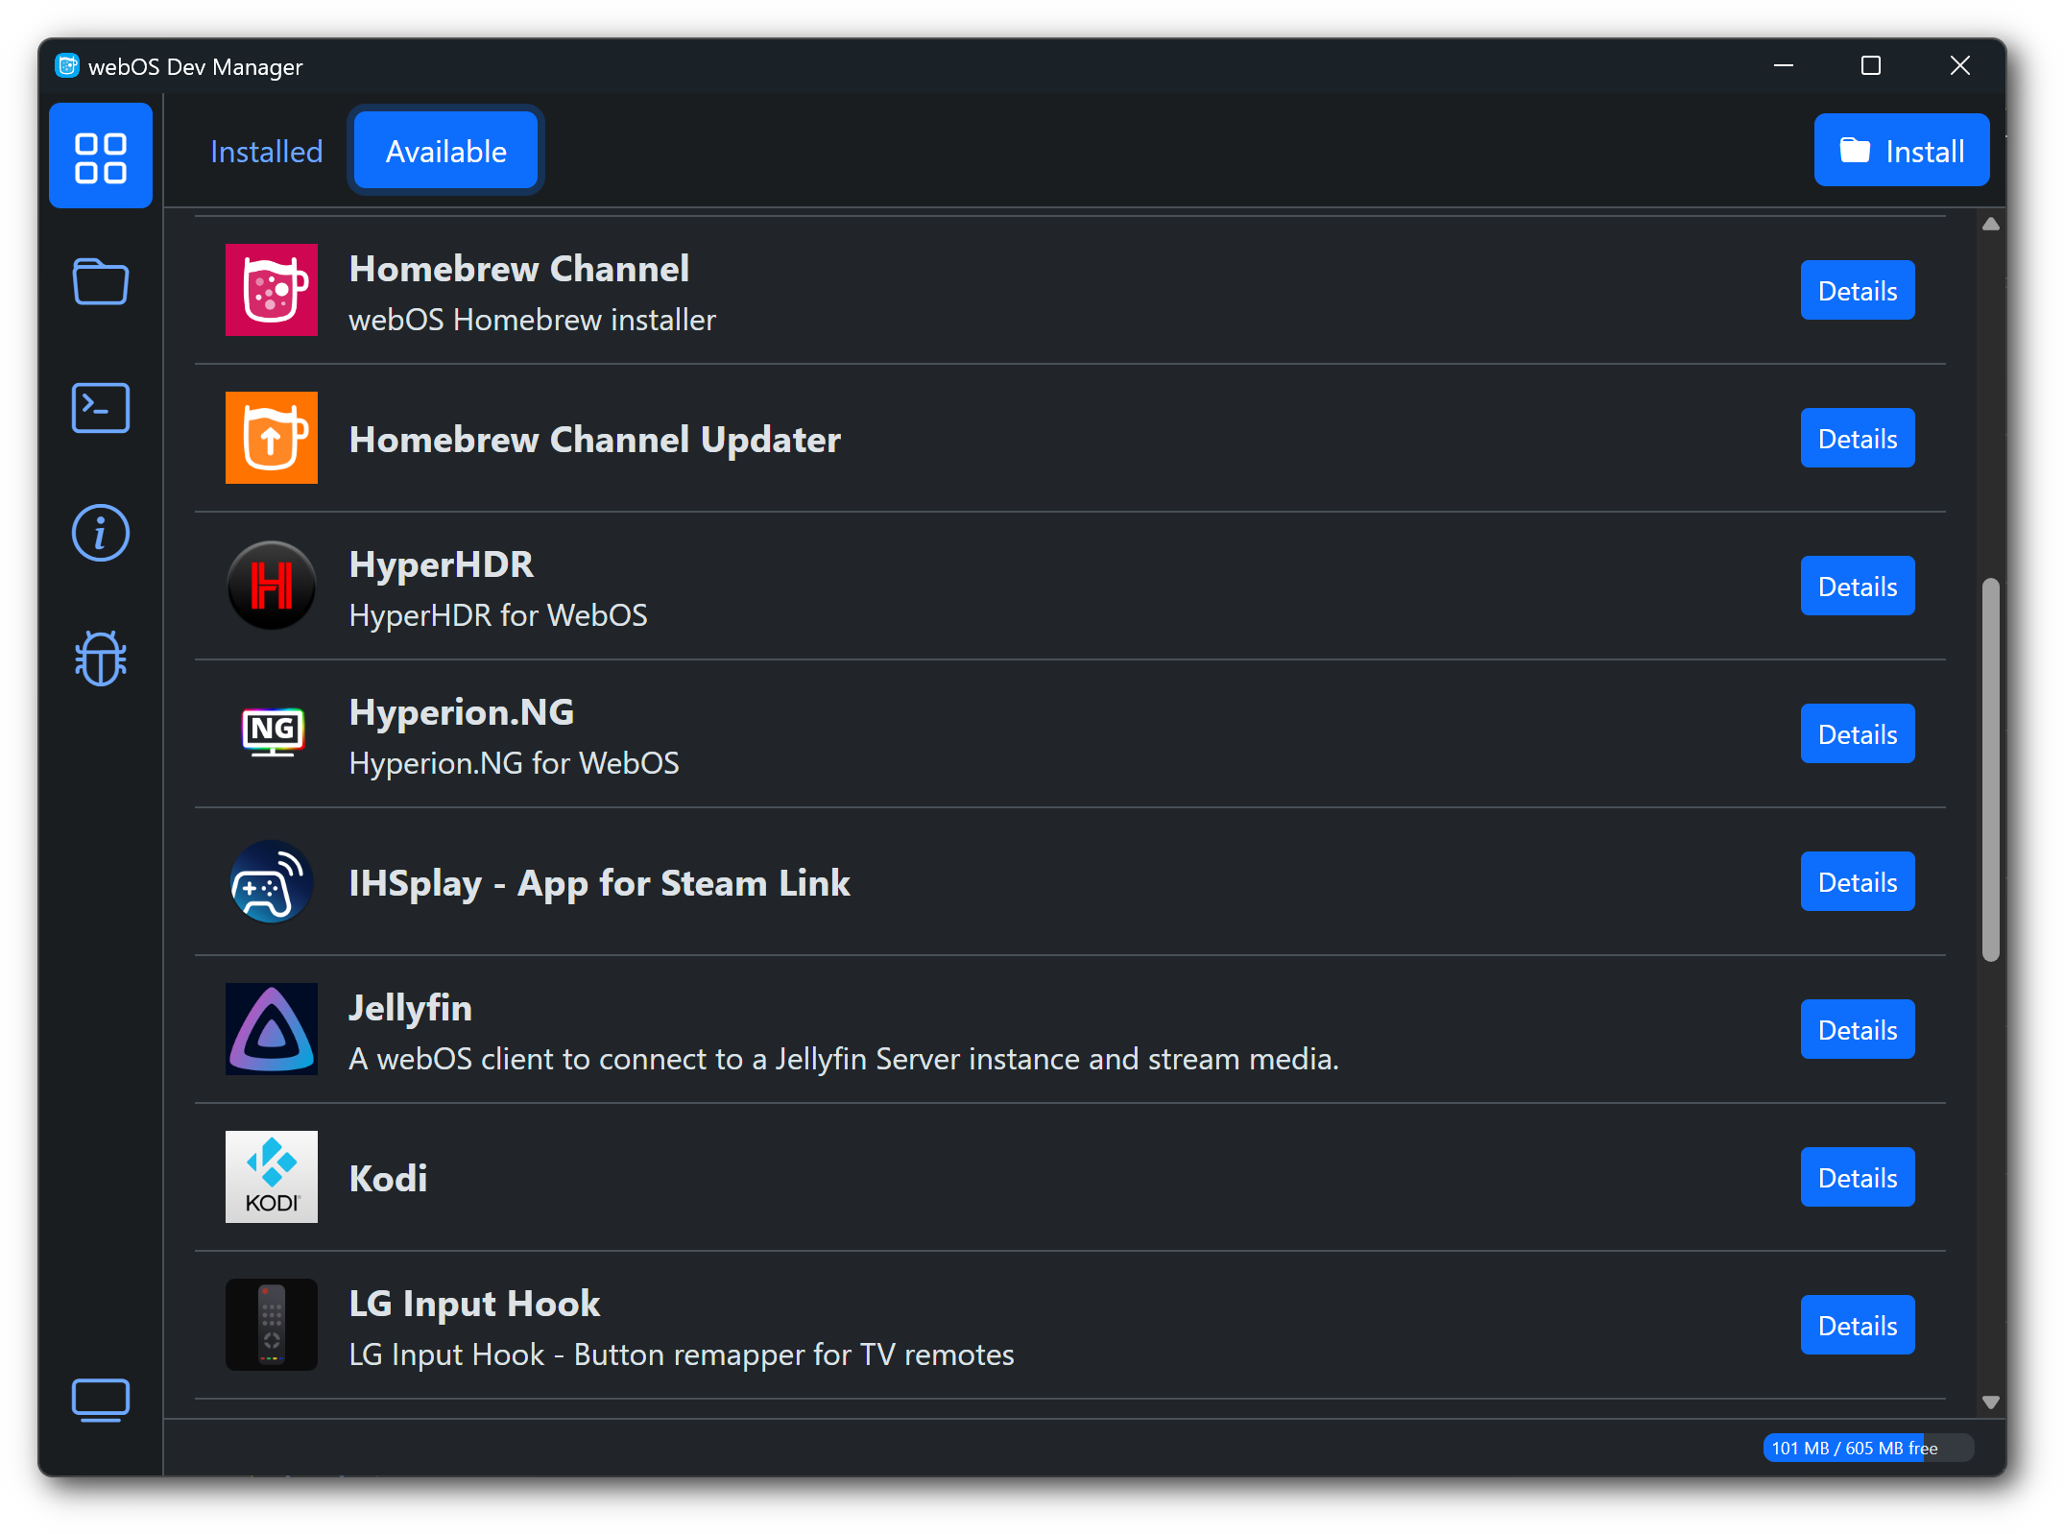Switch to the Installed tab
Viewport: 2064px width, 1534px height.
(267, 152)
